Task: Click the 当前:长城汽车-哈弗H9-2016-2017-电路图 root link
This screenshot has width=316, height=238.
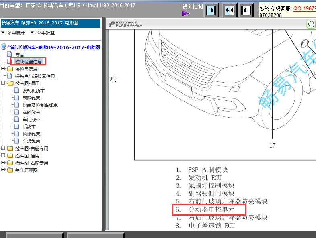Action: coord(54,47)
